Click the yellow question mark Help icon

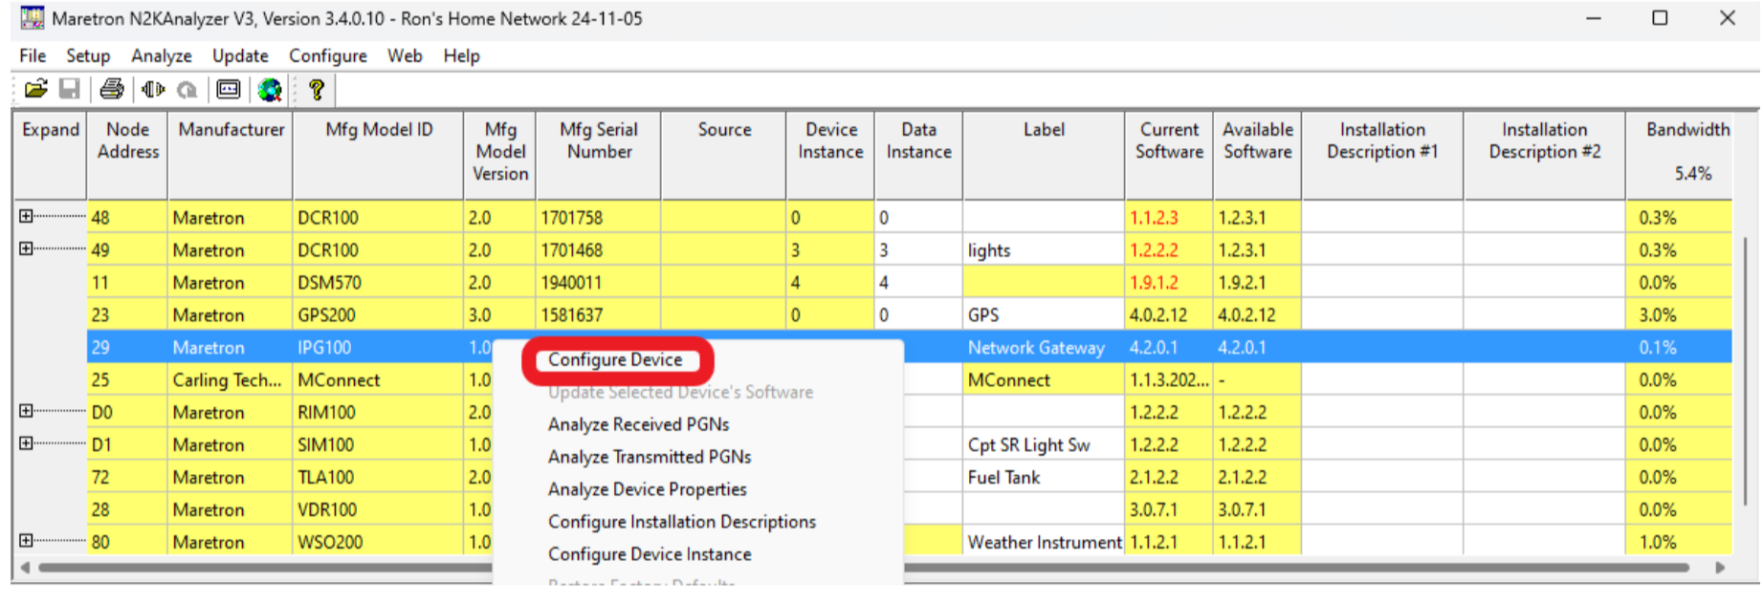click(317, 90)
